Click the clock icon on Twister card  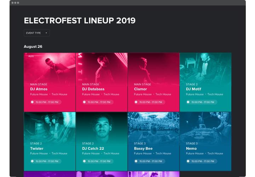click(32, 161)
